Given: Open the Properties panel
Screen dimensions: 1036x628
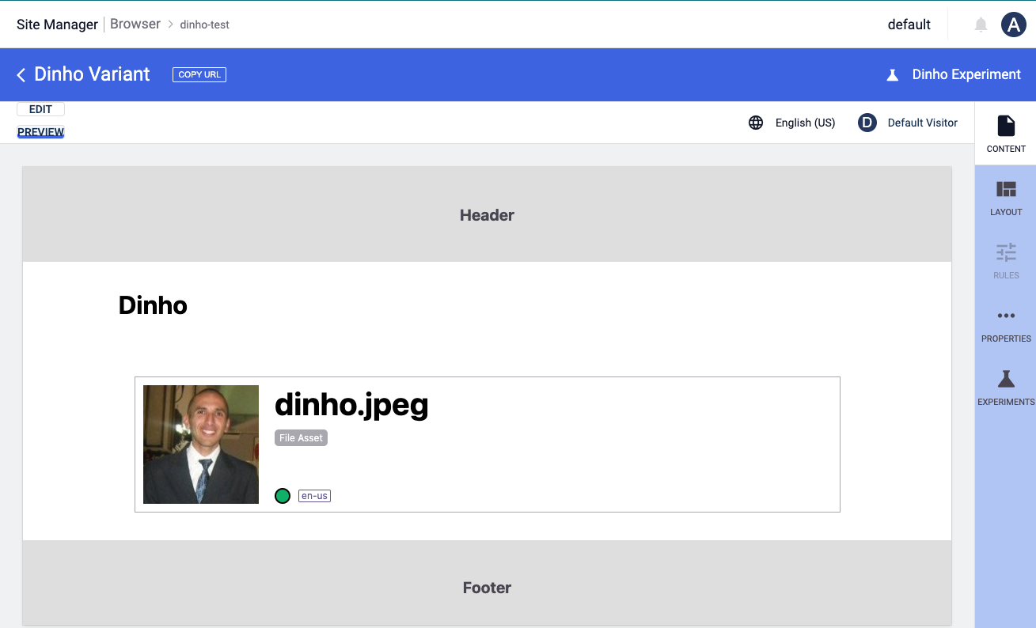Looking at the screenshot, I should (x=1005, y=323).
